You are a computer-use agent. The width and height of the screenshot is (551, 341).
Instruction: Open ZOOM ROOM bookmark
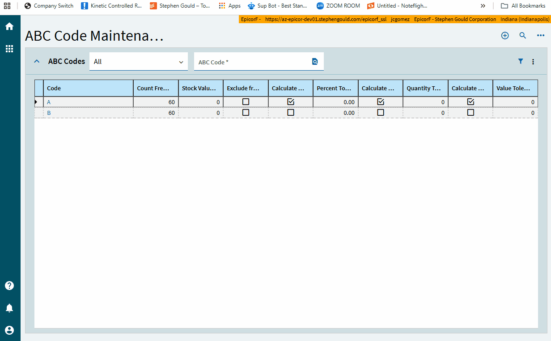coord(338,6)
